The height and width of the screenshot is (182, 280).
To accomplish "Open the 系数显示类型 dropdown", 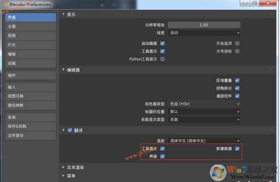I will tap(204, 119).
